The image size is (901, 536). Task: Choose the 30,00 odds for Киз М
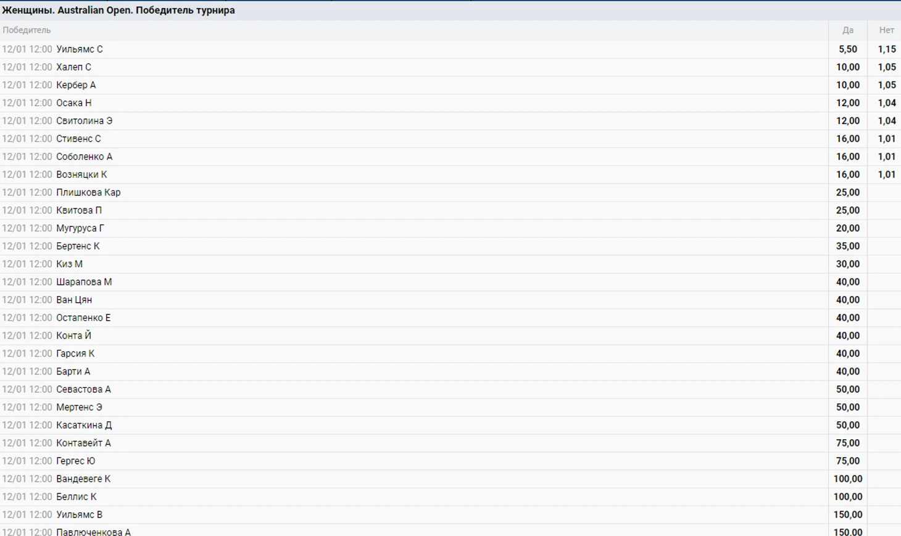[847, 264]
